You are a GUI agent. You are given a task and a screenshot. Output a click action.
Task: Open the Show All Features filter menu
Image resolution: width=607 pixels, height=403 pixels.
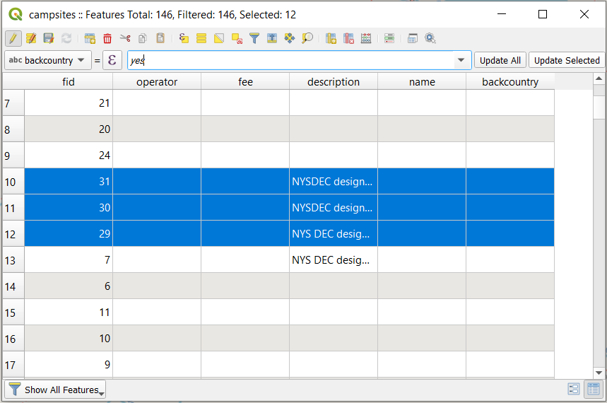coord(55,390)
